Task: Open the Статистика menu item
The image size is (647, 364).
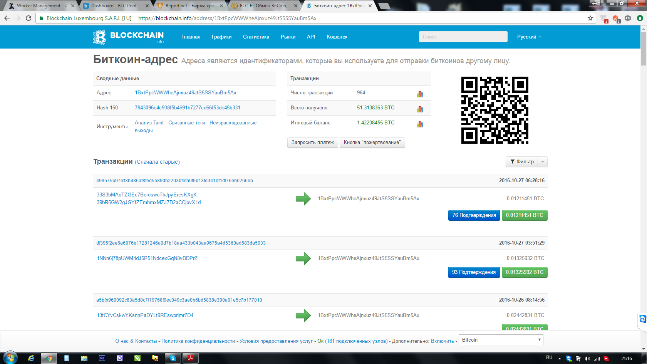Action: [256, 37]
